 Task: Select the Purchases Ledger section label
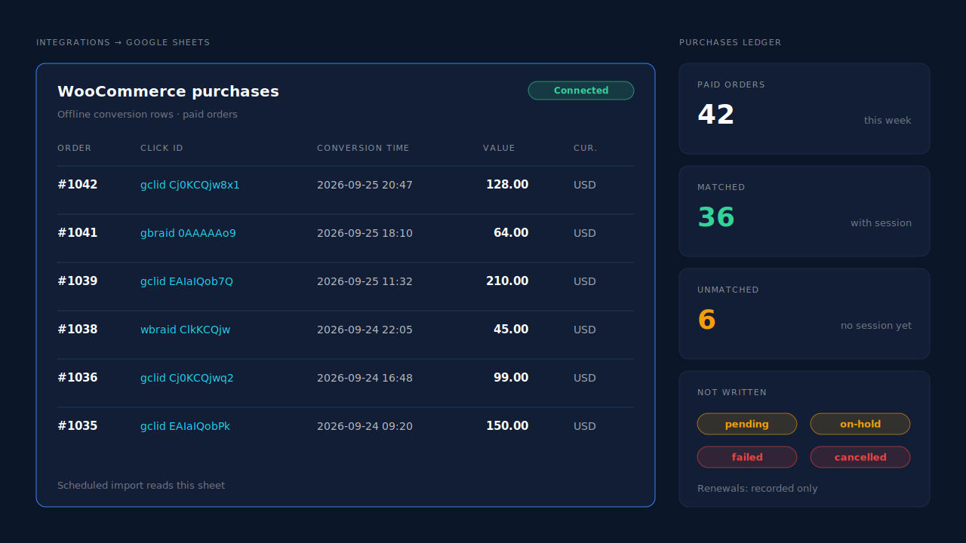click(731, 42)
